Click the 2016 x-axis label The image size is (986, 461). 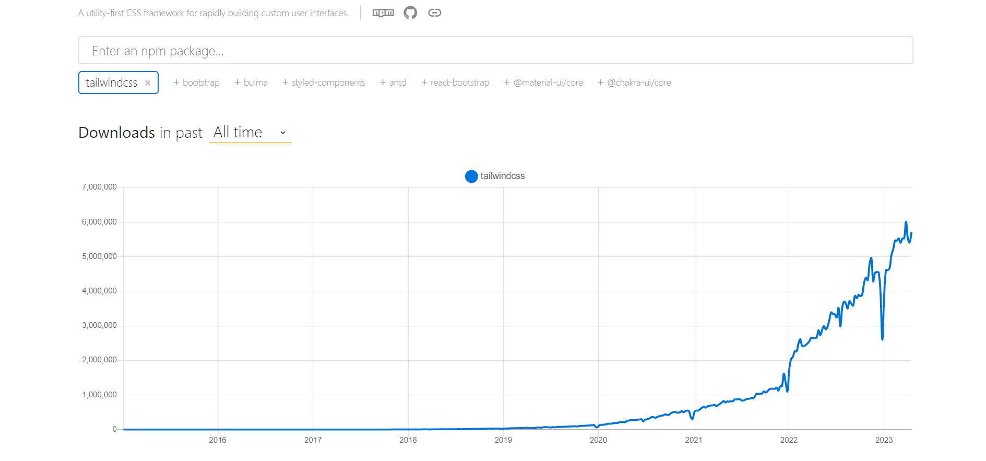(218, 440)
